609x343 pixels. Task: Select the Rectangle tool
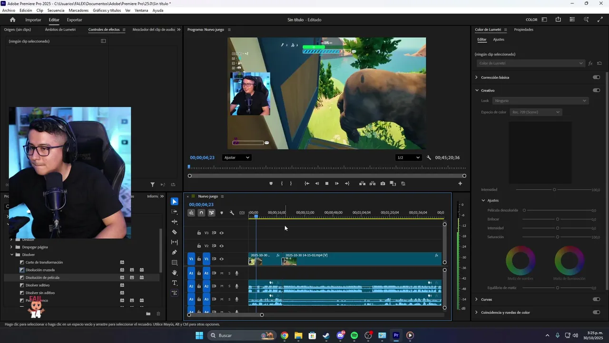[x=175, y=262]
